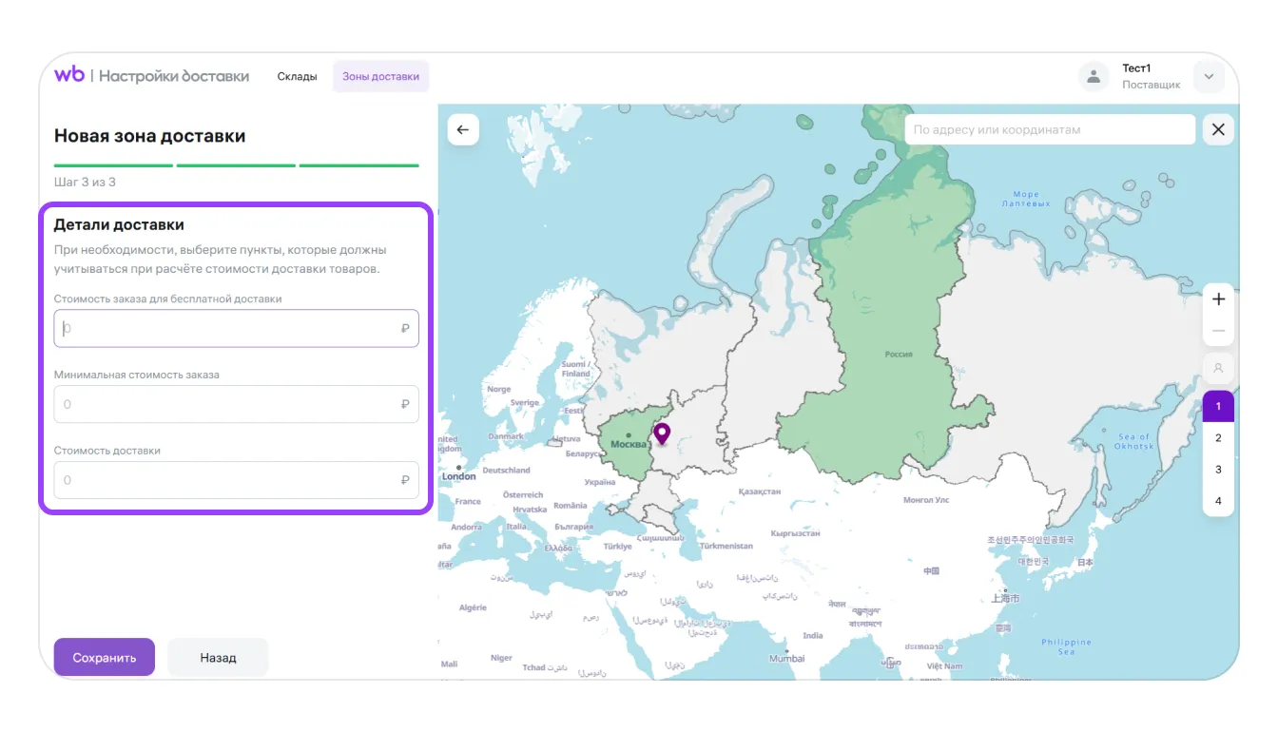Zoom out on the map with minus
This screenshot has width=1278, height=732.
(x=1218, y=332)
